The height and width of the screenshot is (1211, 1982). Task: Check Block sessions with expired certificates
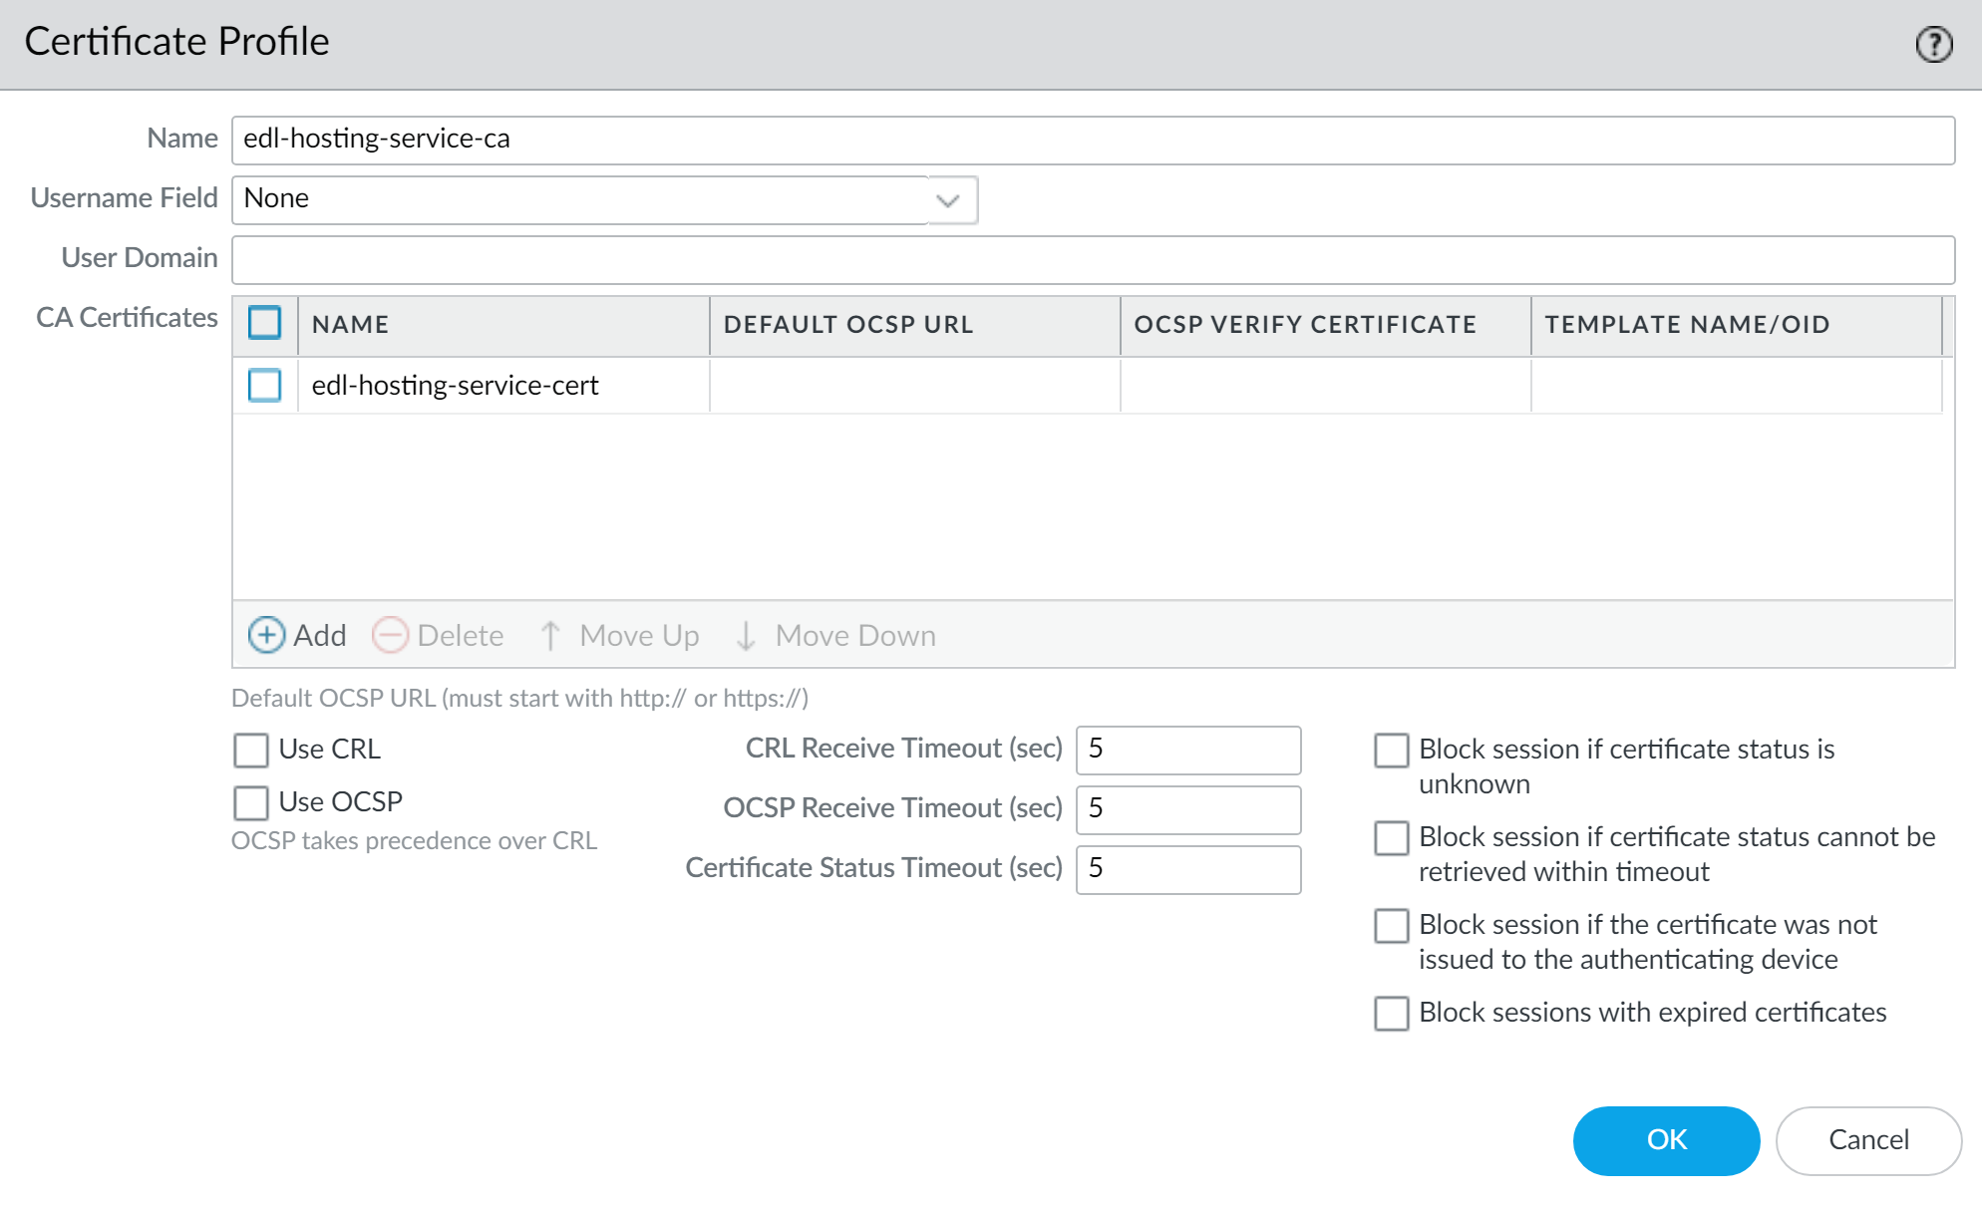(x=1391, y=1013)
